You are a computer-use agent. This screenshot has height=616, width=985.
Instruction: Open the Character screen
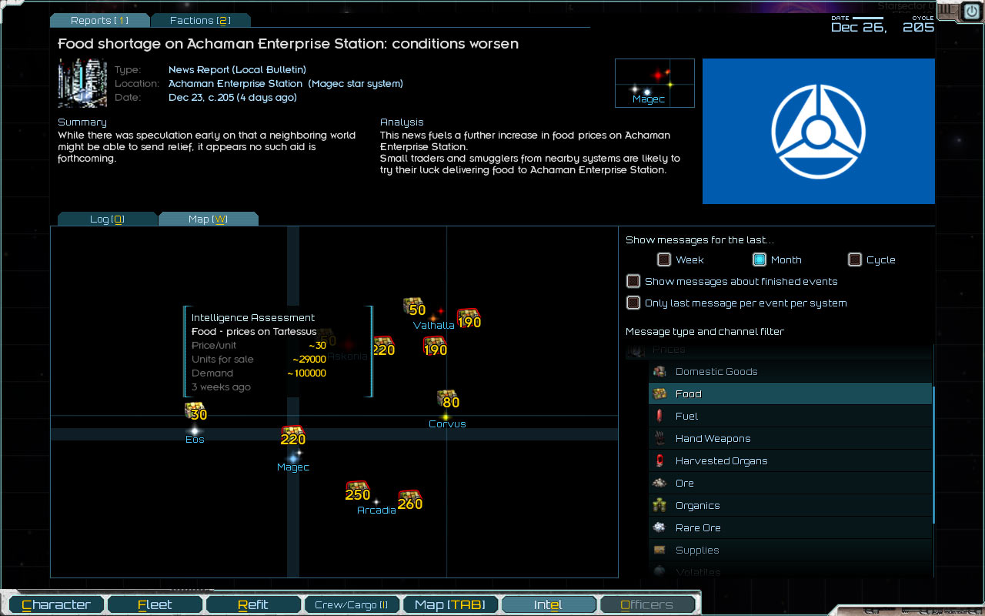[57, 604]
